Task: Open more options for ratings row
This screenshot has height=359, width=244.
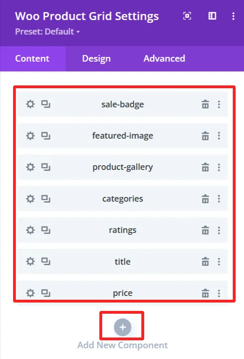Action: tap(219, 230)
